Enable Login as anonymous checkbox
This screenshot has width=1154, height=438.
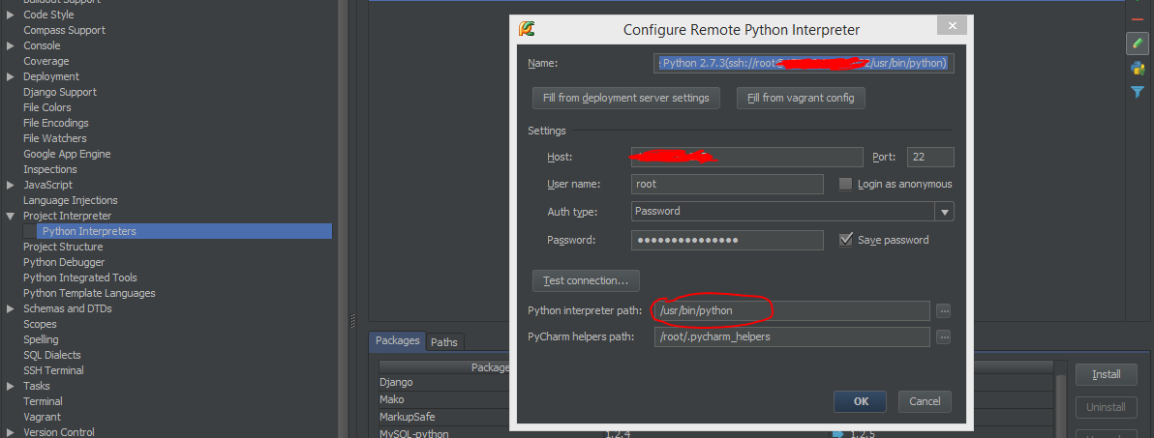point(845,184)
